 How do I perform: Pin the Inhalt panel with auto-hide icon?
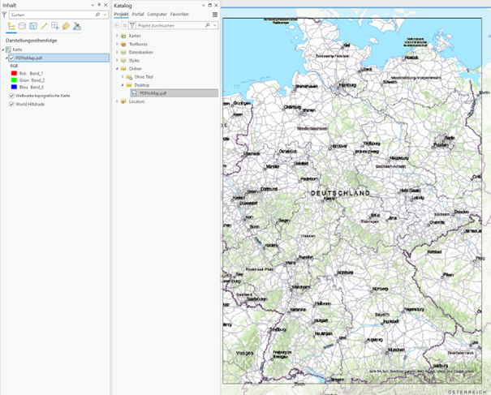pyautogui.click(x=99, y=5)
